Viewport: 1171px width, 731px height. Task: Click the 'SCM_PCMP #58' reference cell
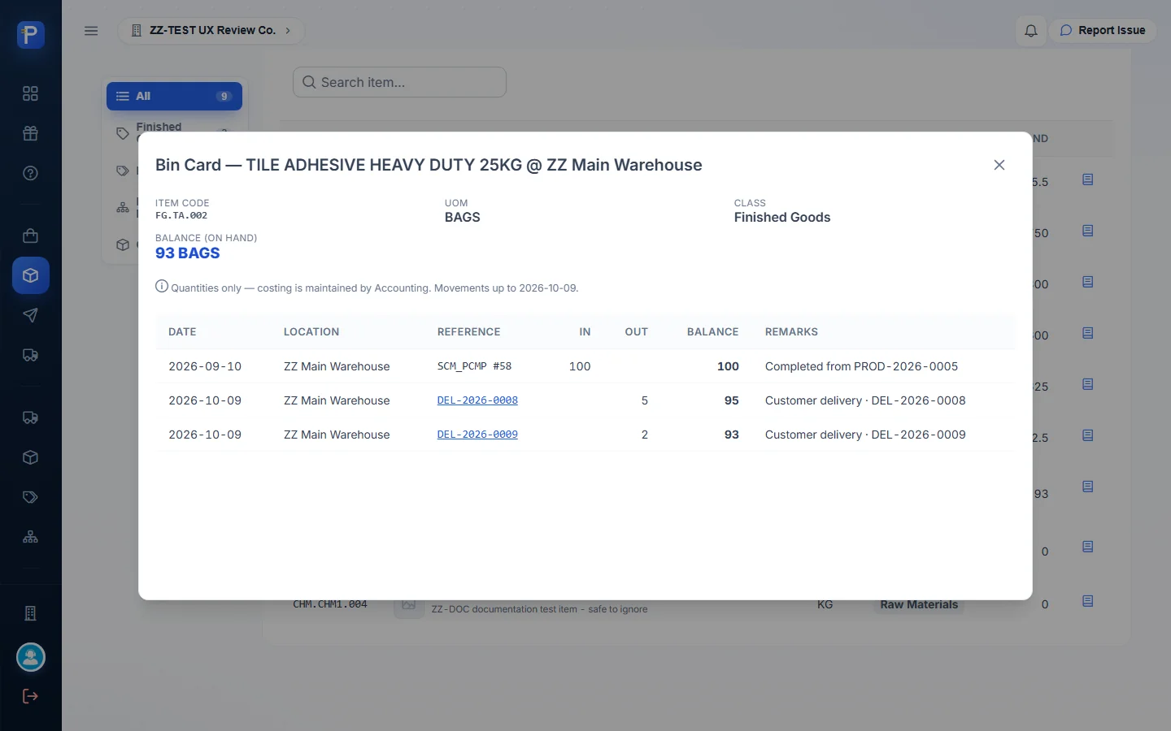(474, 366)
